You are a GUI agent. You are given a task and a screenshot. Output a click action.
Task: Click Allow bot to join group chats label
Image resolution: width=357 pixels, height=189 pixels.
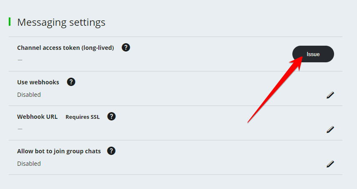(59, 151)
